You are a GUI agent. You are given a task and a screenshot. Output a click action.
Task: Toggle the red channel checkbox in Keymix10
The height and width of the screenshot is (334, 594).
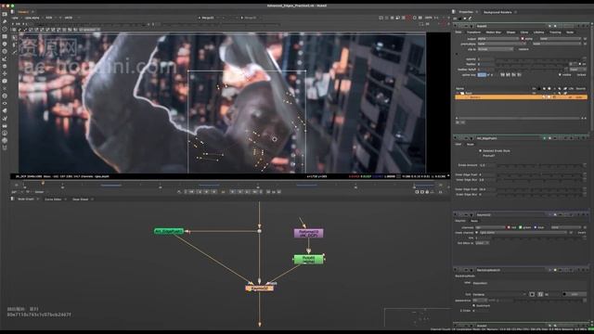click(509, 227)
